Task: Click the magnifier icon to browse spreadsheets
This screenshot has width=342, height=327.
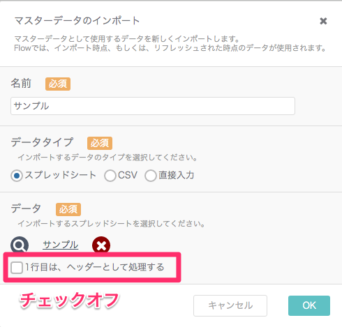Action: point(20,245)
